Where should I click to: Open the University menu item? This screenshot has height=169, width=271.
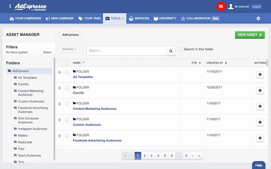point(165,18)
